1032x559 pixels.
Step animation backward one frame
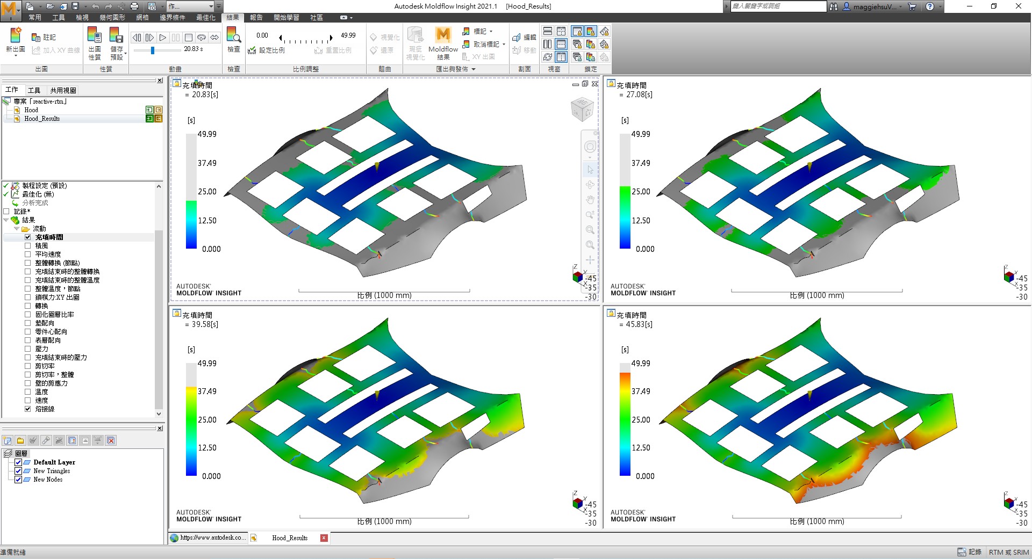[x=137, y=38]
